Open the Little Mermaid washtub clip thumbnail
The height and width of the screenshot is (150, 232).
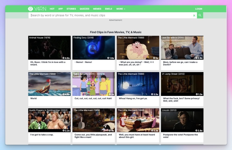138,120
